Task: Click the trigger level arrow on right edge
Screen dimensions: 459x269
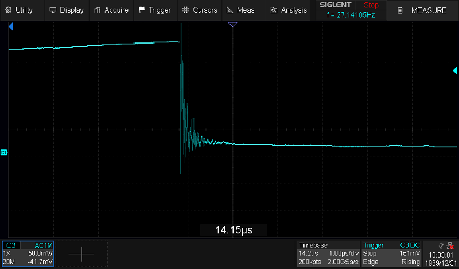Action: 455,70
